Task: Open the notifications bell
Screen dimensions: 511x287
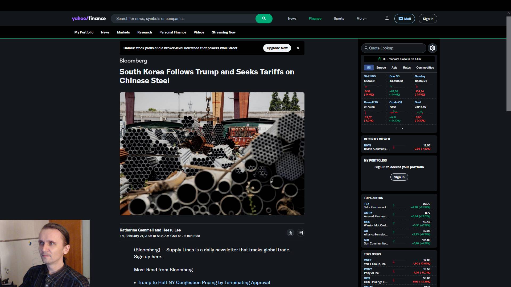Action: click(x=387, y=18)
